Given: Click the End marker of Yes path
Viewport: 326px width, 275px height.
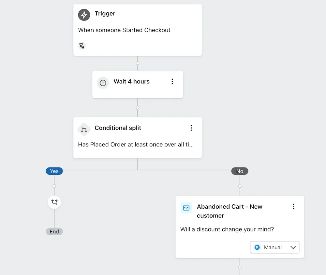Looking at the screenshot, I should tap(54, 232).
